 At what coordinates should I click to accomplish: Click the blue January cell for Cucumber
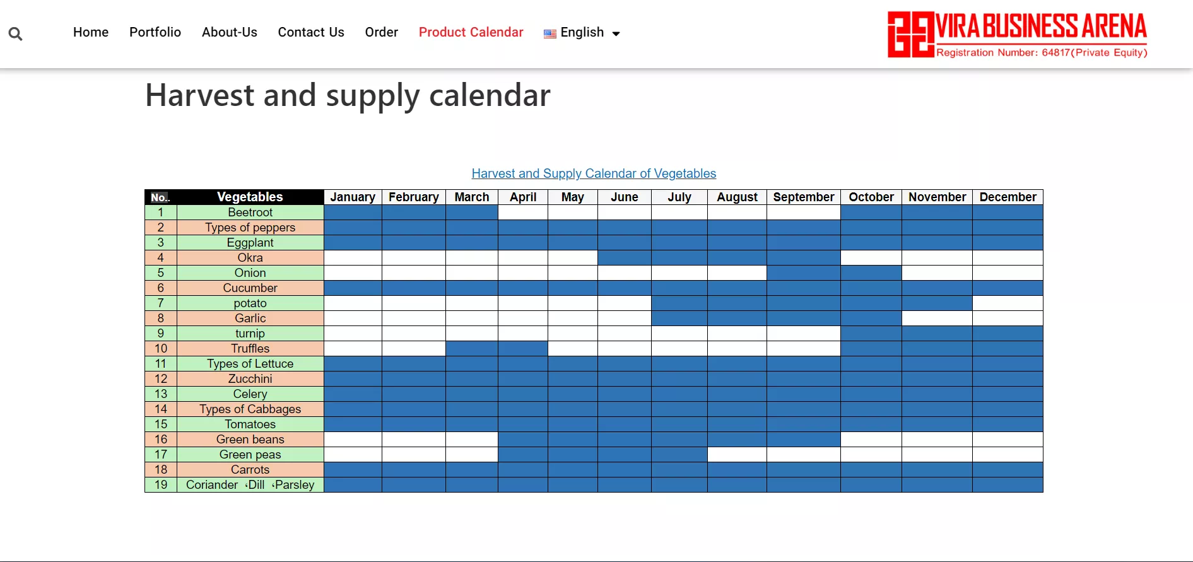coord(353,288)
